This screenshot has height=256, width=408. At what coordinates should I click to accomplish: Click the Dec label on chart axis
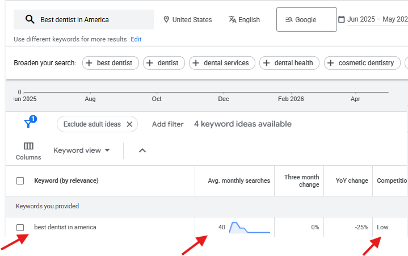click(224, 99)
